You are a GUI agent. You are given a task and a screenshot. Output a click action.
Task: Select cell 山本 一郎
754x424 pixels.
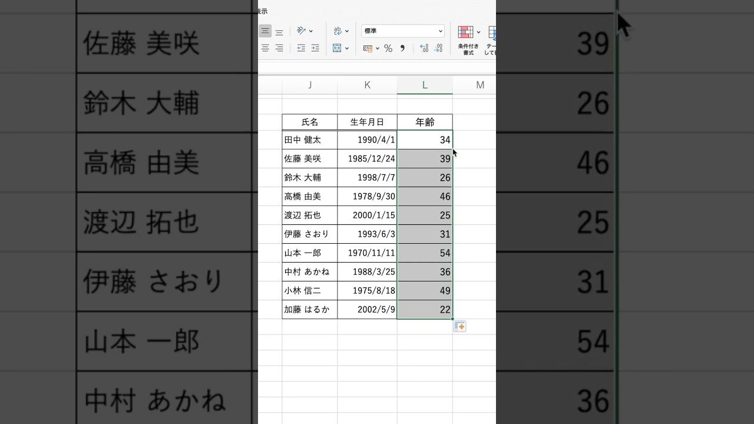click(x=310, y=253)
